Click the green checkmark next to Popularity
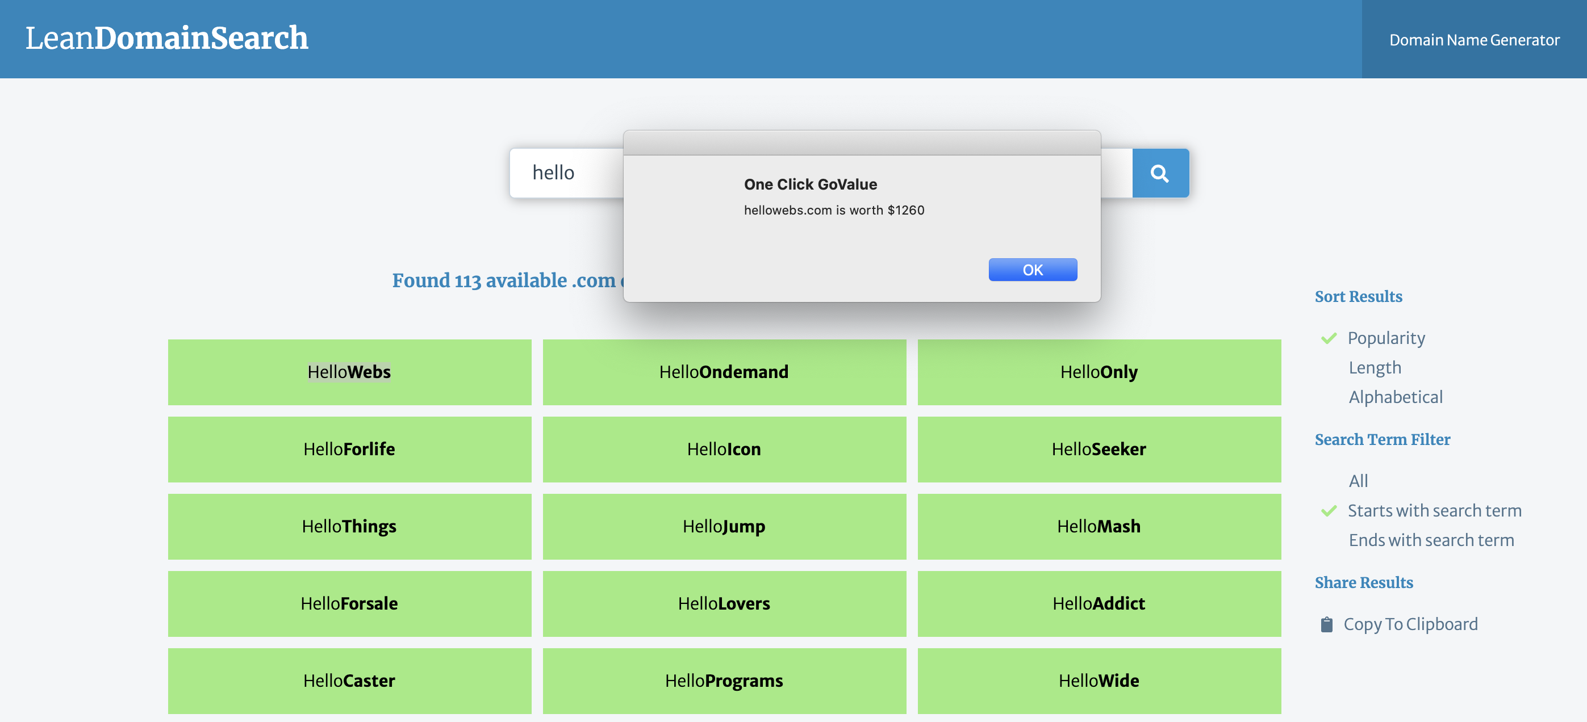 click(x=1329, y=338)
